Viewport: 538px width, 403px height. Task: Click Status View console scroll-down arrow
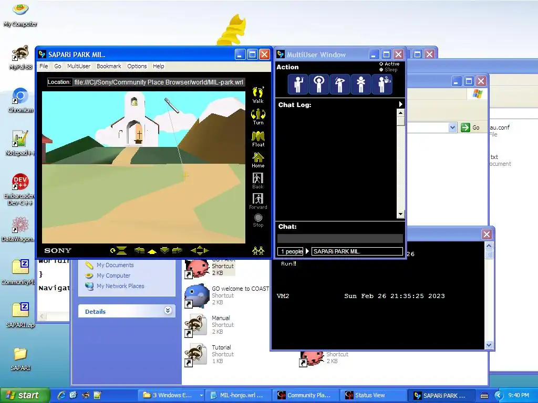489,345
